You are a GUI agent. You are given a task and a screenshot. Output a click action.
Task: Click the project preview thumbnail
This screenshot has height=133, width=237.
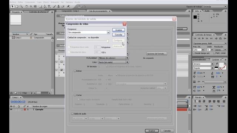(16, 20)
